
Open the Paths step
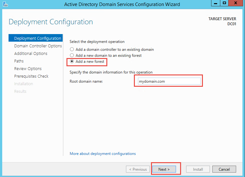point(19,61)
